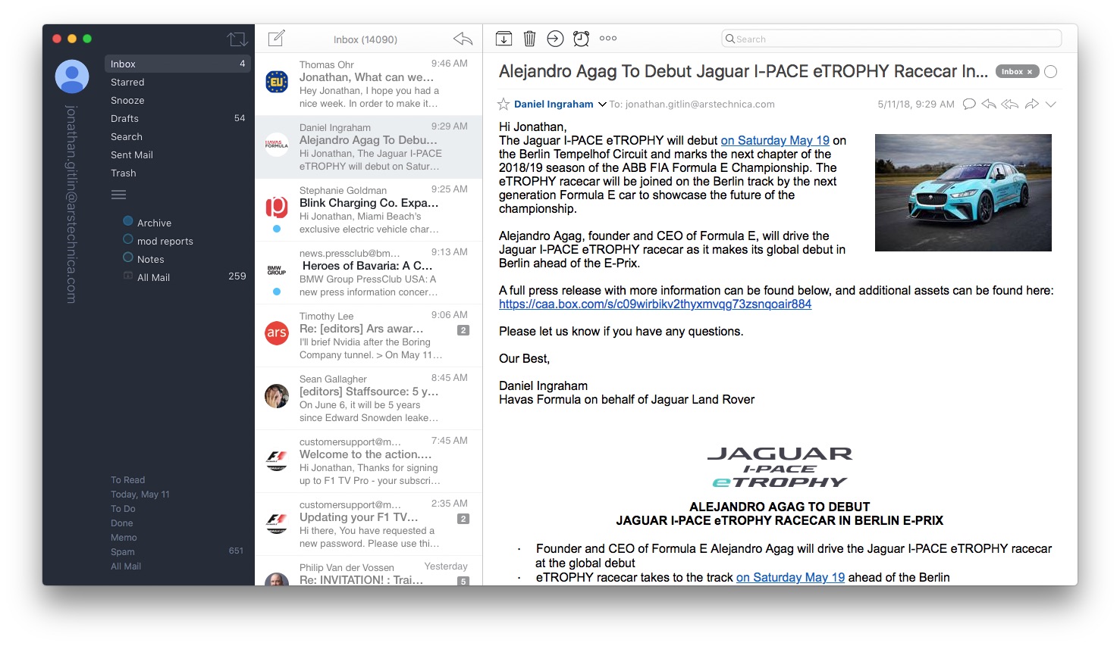Delete the email with the trash icon
Image resolution: width=1120 pixels, height=646 pixels.
(529, 38)
